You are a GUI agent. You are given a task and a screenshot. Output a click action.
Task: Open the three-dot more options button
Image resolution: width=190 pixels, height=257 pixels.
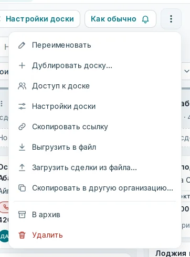(171, 19)
